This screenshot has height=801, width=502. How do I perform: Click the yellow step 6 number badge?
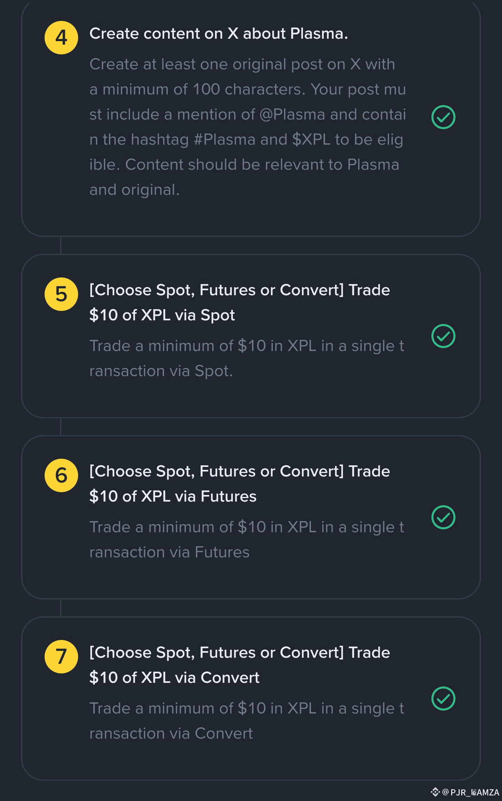(x=61, y=475)
